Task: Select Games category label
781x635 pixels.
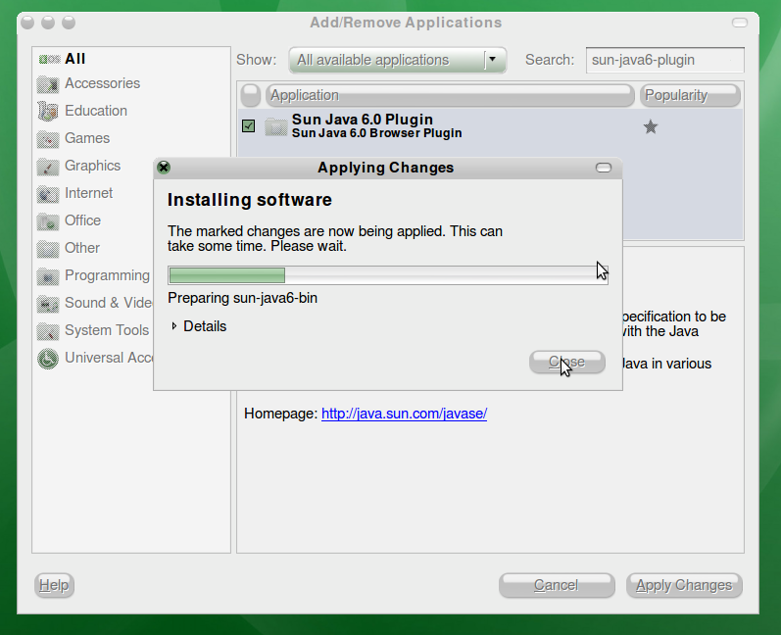Action: 87,138
